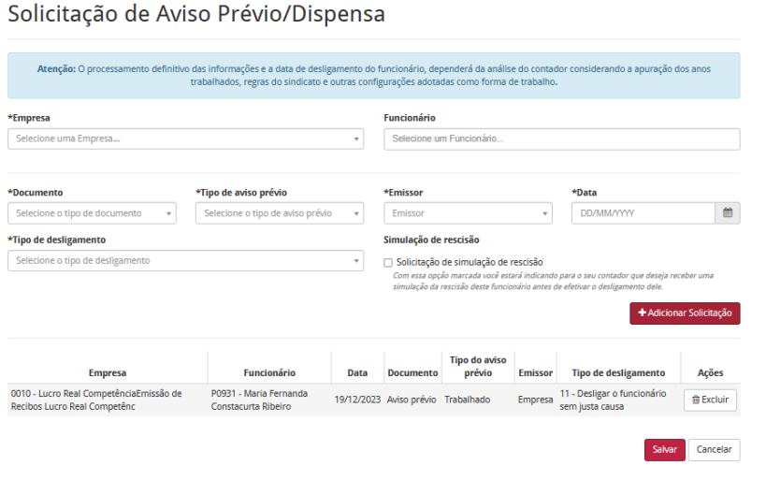Click the Data column header

[x=357, y=373]
